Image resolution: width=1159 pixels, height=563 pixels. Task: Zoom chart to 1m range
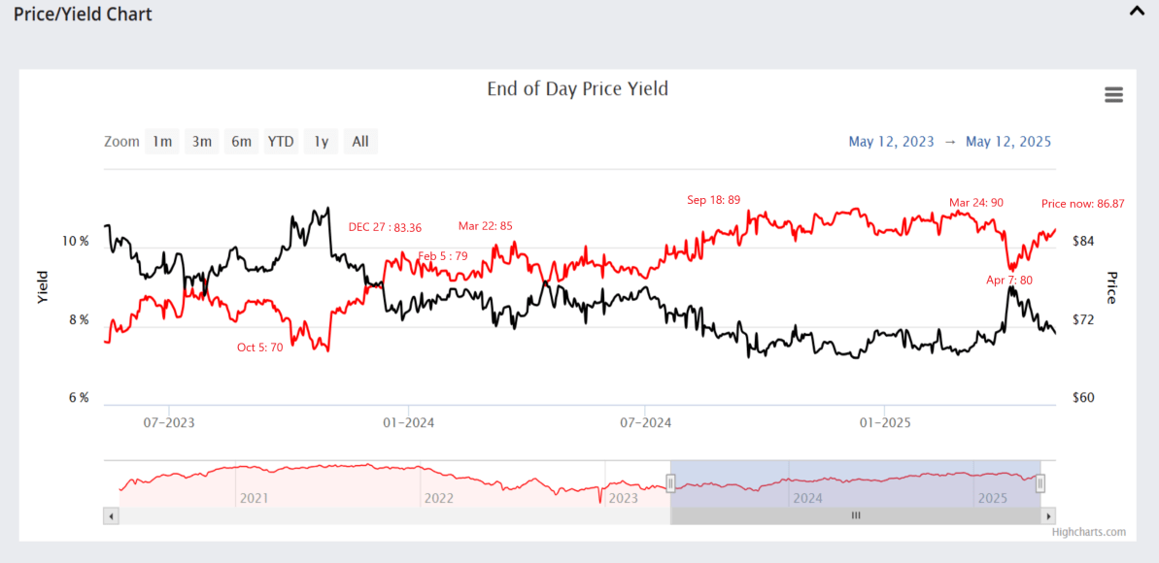(162, 141)
